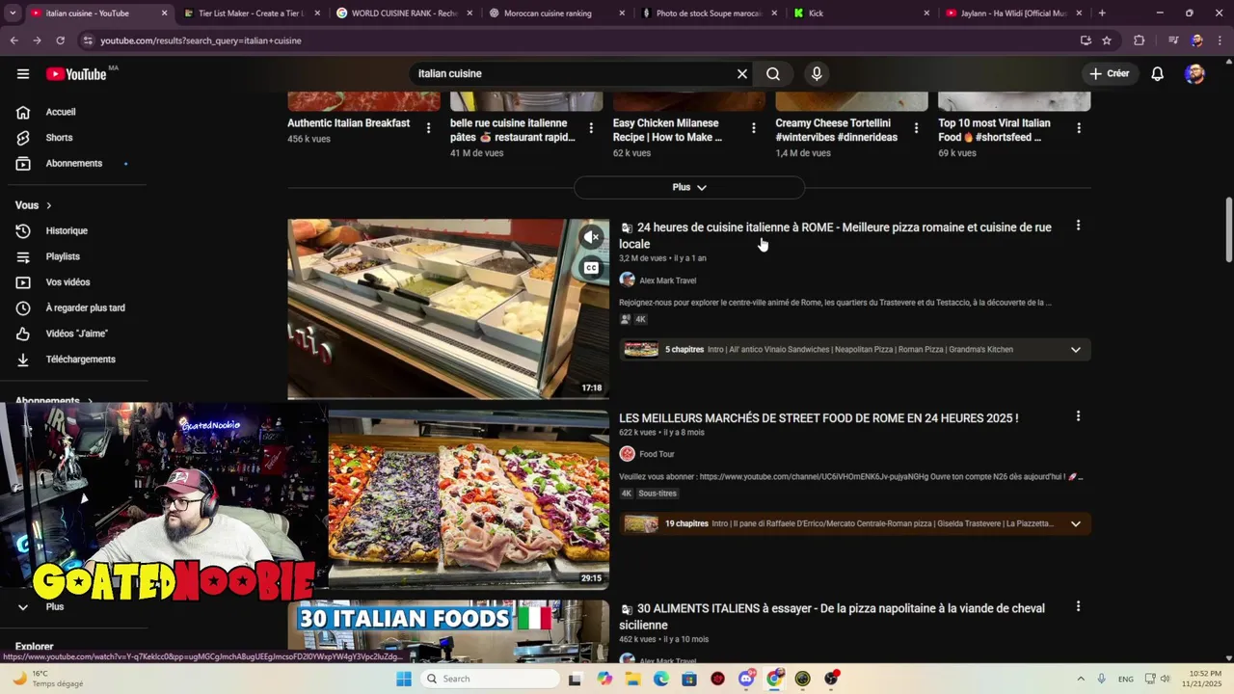Image resolution: width=1234 pixels, height=694 pixels.
Task: Open the 24 heures de cuisine italienne title
Action: 835,236
